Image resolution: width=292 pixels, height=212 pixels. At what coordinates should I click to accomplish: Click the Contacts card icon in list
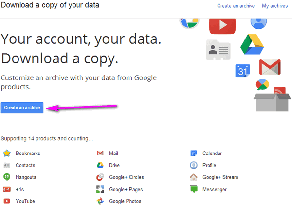[x=7, y=165]
